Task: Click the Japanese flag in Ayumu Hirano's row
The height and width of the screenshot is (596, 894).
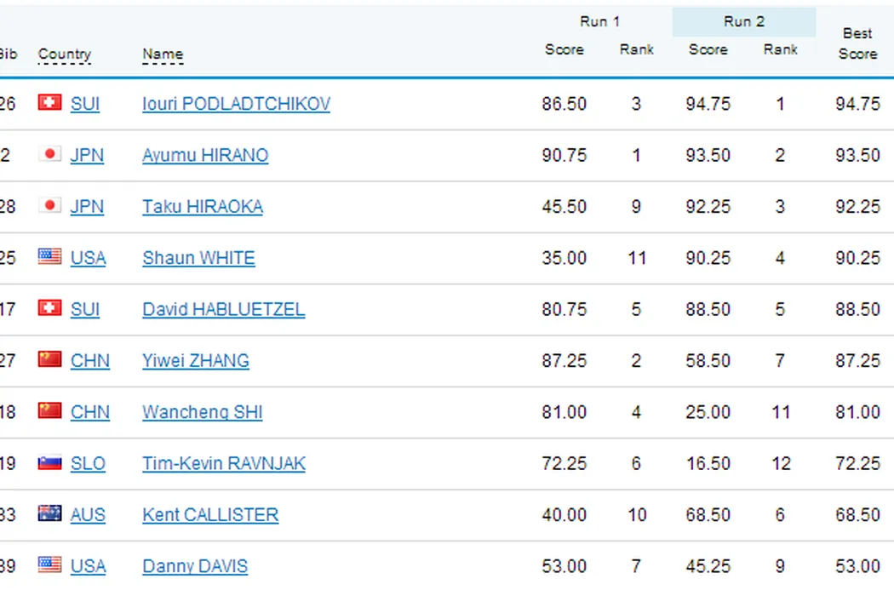Action: click(49, 154)
